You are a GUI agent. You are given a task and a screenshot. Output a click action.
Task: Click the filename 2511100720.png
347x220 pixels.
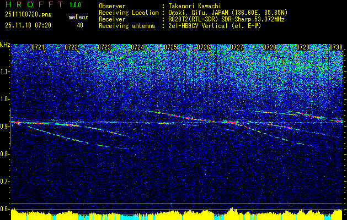click(28, 15)
